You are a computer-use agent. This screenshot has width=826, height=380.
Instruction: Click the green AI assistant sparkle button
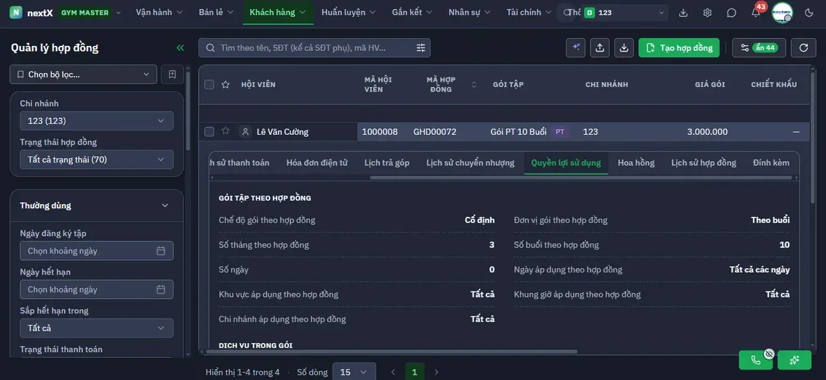coord(794,360)
